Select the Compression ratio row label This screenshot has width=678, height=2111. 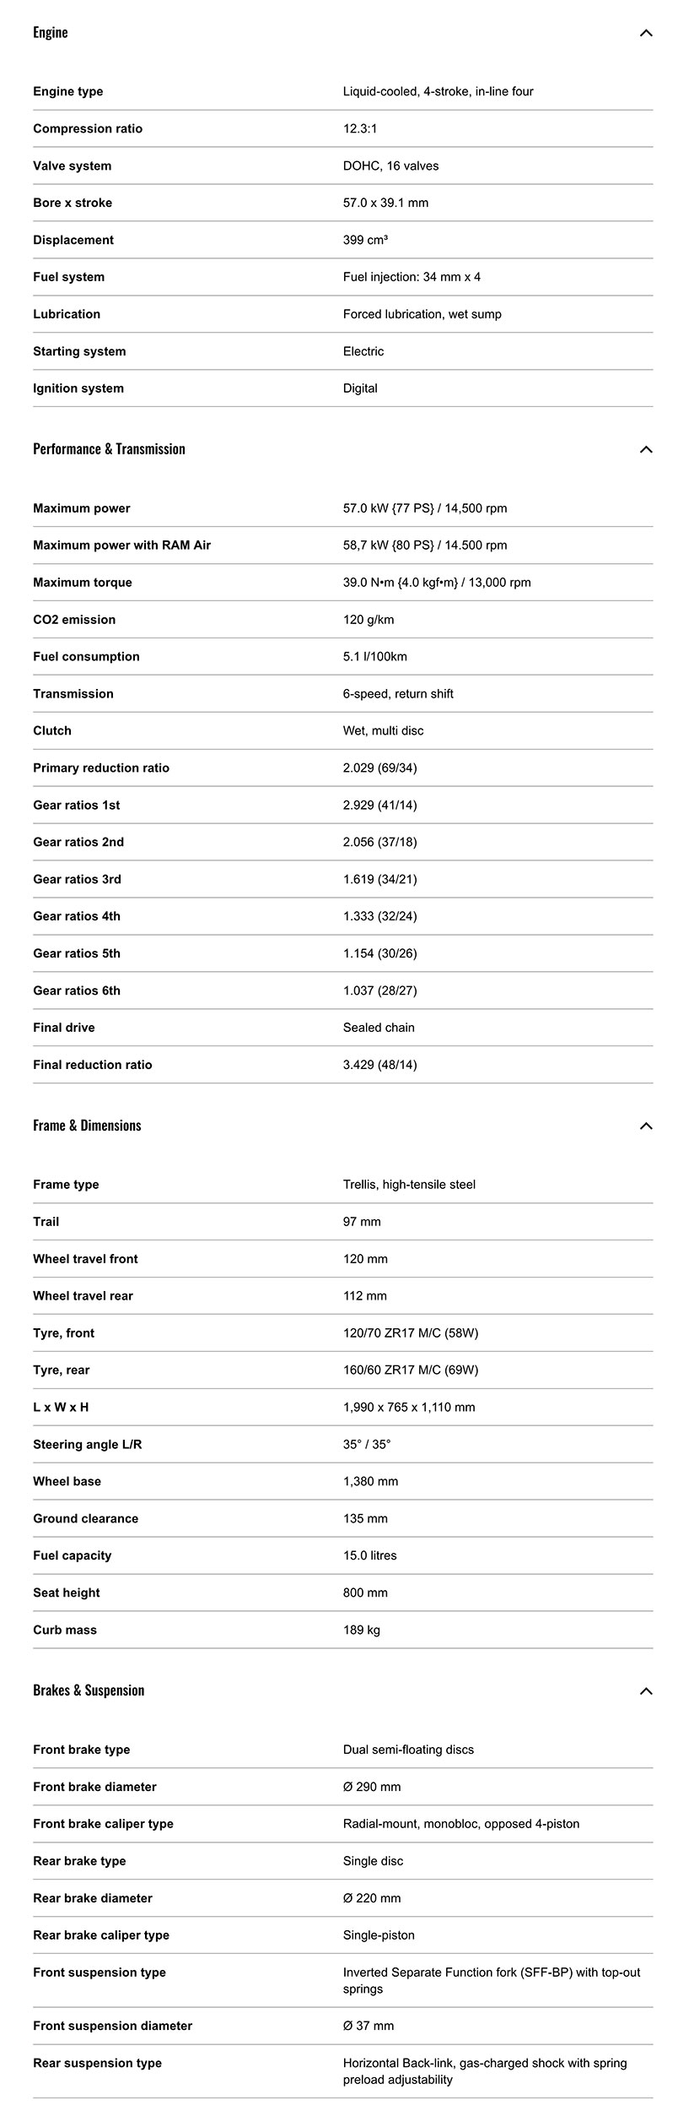click(88, 129)
